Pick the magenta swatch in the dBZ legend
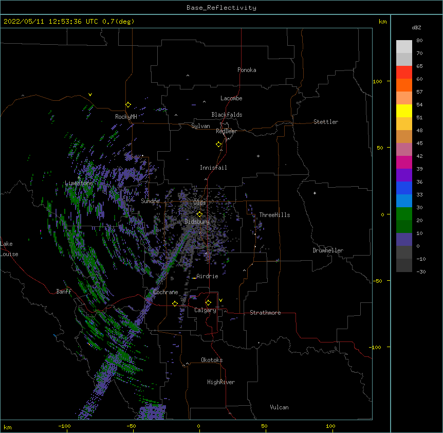The width and height of the screenshot is (443, 433). click(404, 162)
